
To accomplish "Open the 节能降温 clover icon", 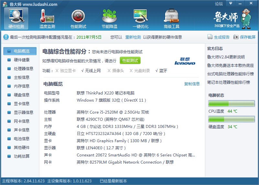I will tap(109, 18).
